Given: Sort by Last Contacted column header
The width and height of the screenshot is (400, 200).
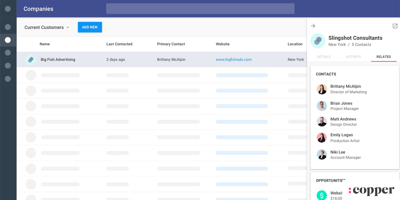Looking at the screenshot, I should (119, 44).
